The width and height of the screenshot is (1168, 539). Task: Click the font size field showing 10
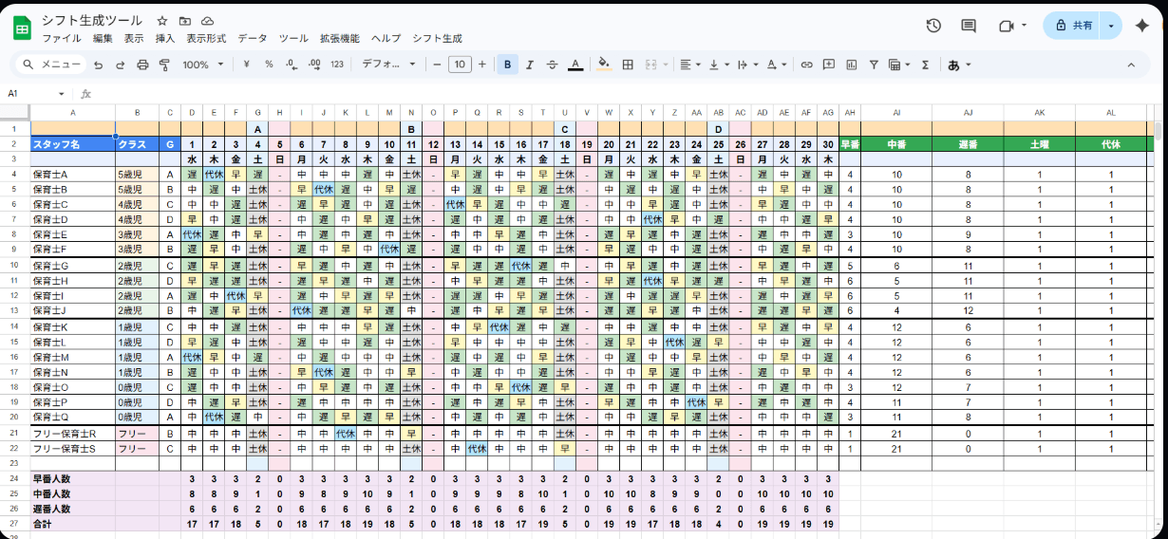point(460,65)
